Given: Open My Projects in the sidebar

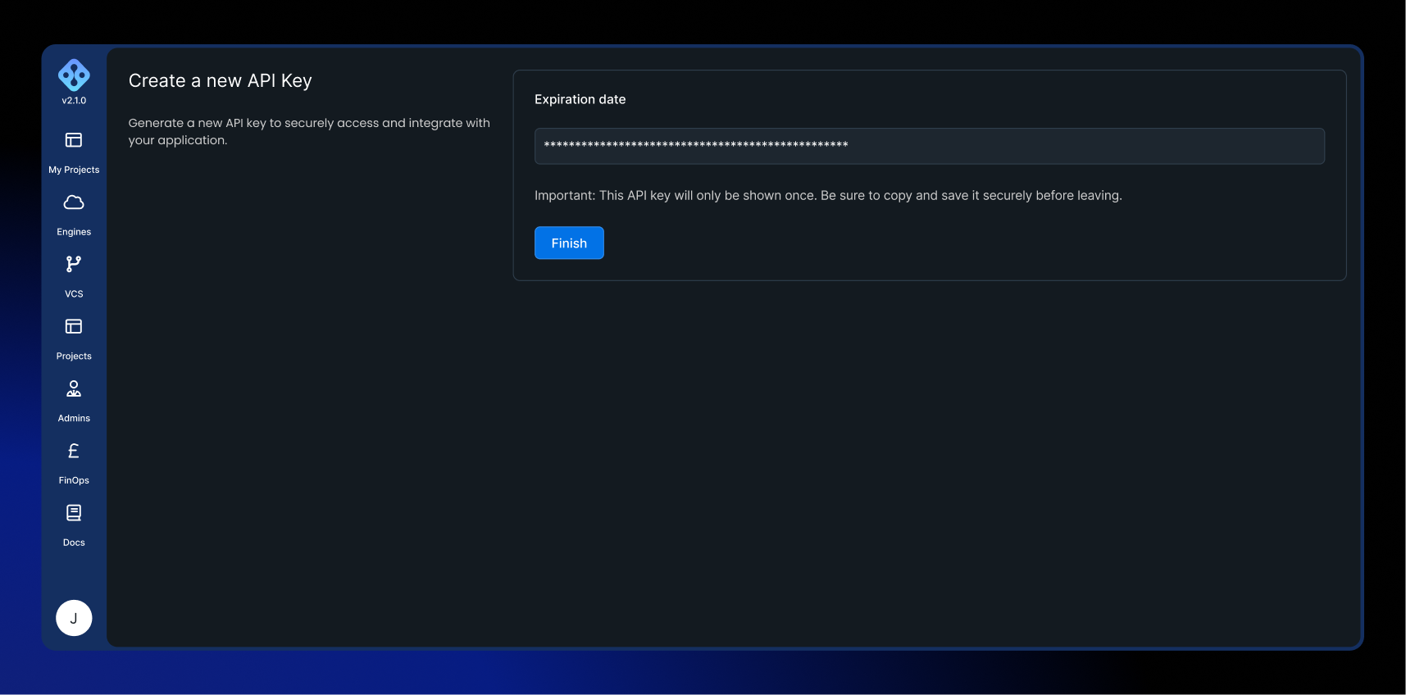Looking at the screenshot, I should click(74, 152).
